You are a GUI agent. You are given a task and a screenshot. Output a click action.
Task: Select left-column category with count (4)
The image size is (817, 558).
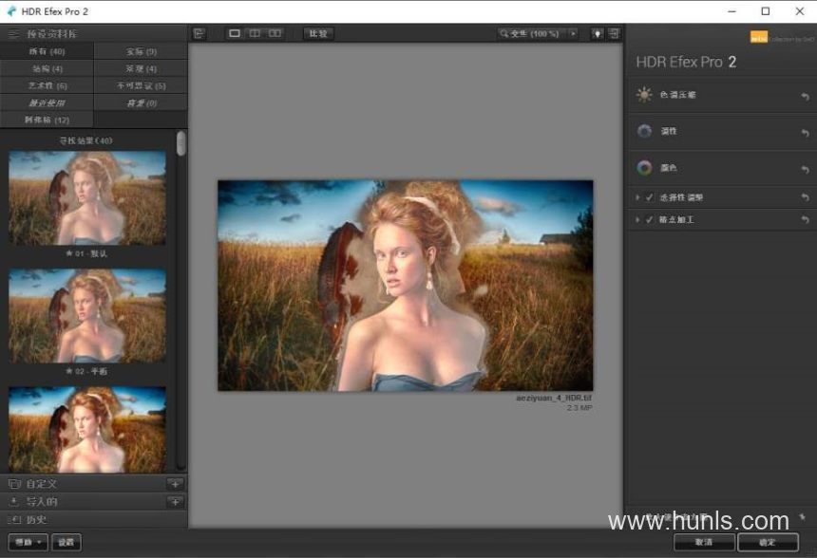tap(47, 68)
